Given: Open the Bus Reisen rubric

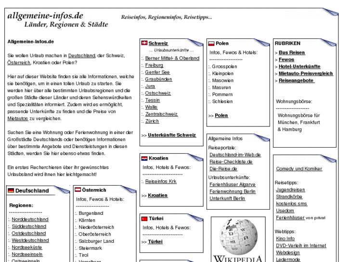Looking at the screenshot, I should [292, 52].
